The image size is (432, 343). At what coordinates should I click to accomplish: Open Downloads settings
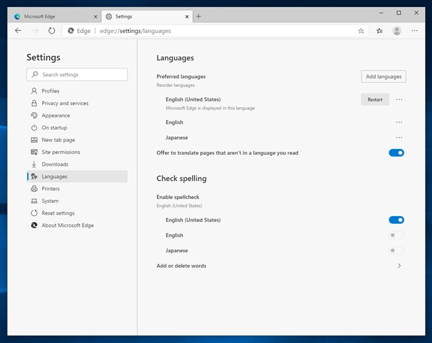coord(77,164)
